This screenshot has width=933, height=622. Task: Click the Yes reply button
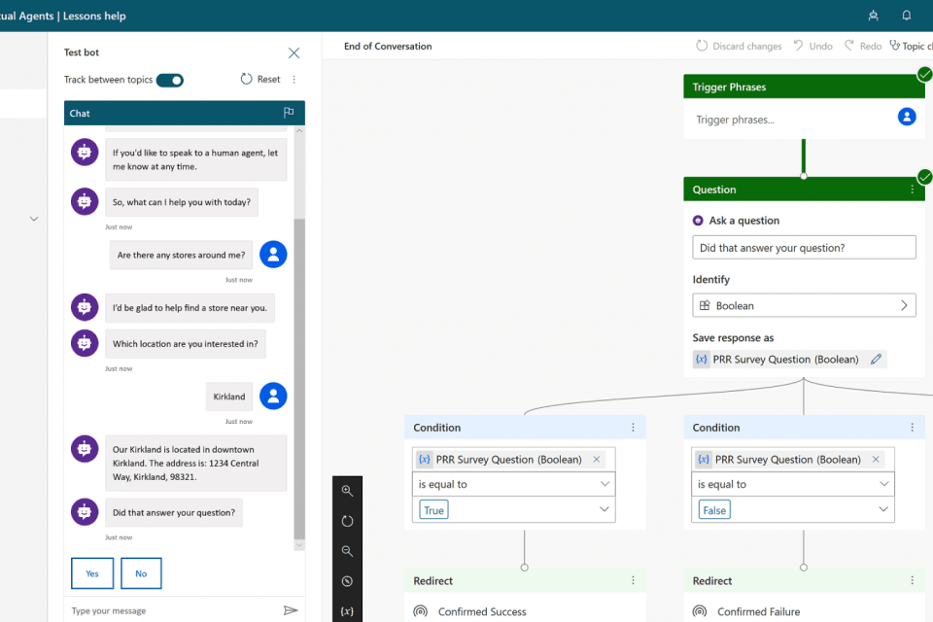(x=92, y=573)
